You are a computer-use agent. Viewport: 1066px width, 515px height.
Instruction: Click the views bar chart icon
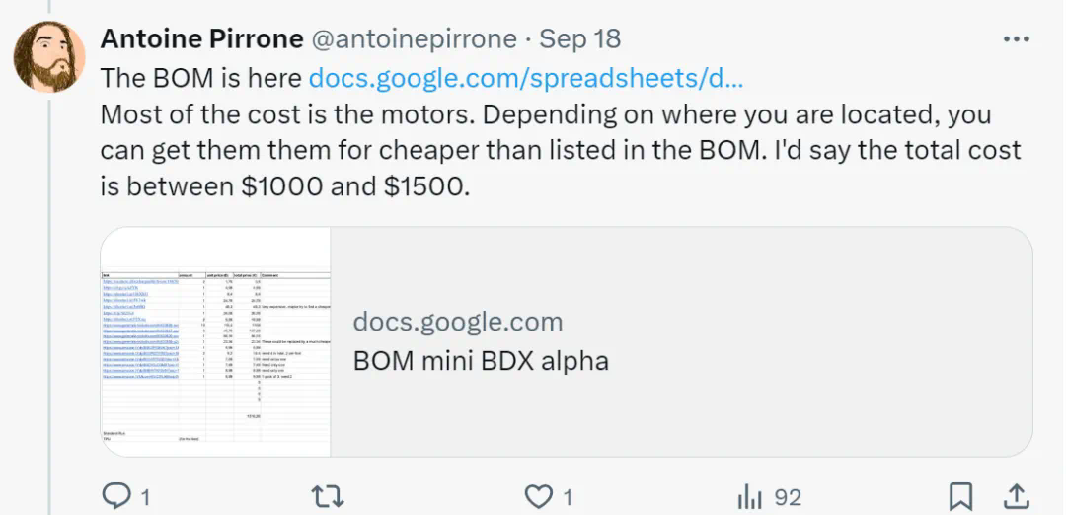751,496
